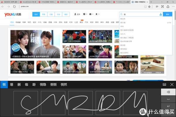The width and height of the screenshot is (176, 117).
Task: Add page to favorites with star icon
Action: tap(149, 7)
